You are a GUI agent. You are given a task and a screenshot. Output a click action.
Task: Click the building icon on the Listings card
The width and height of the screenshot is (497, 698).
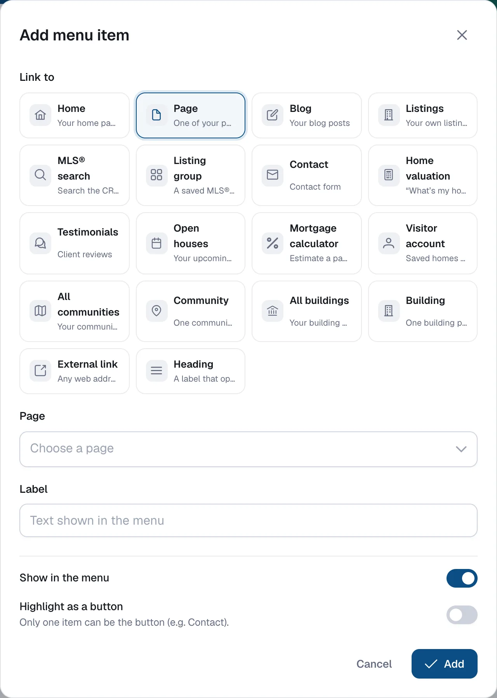click(x=389, y=115)
